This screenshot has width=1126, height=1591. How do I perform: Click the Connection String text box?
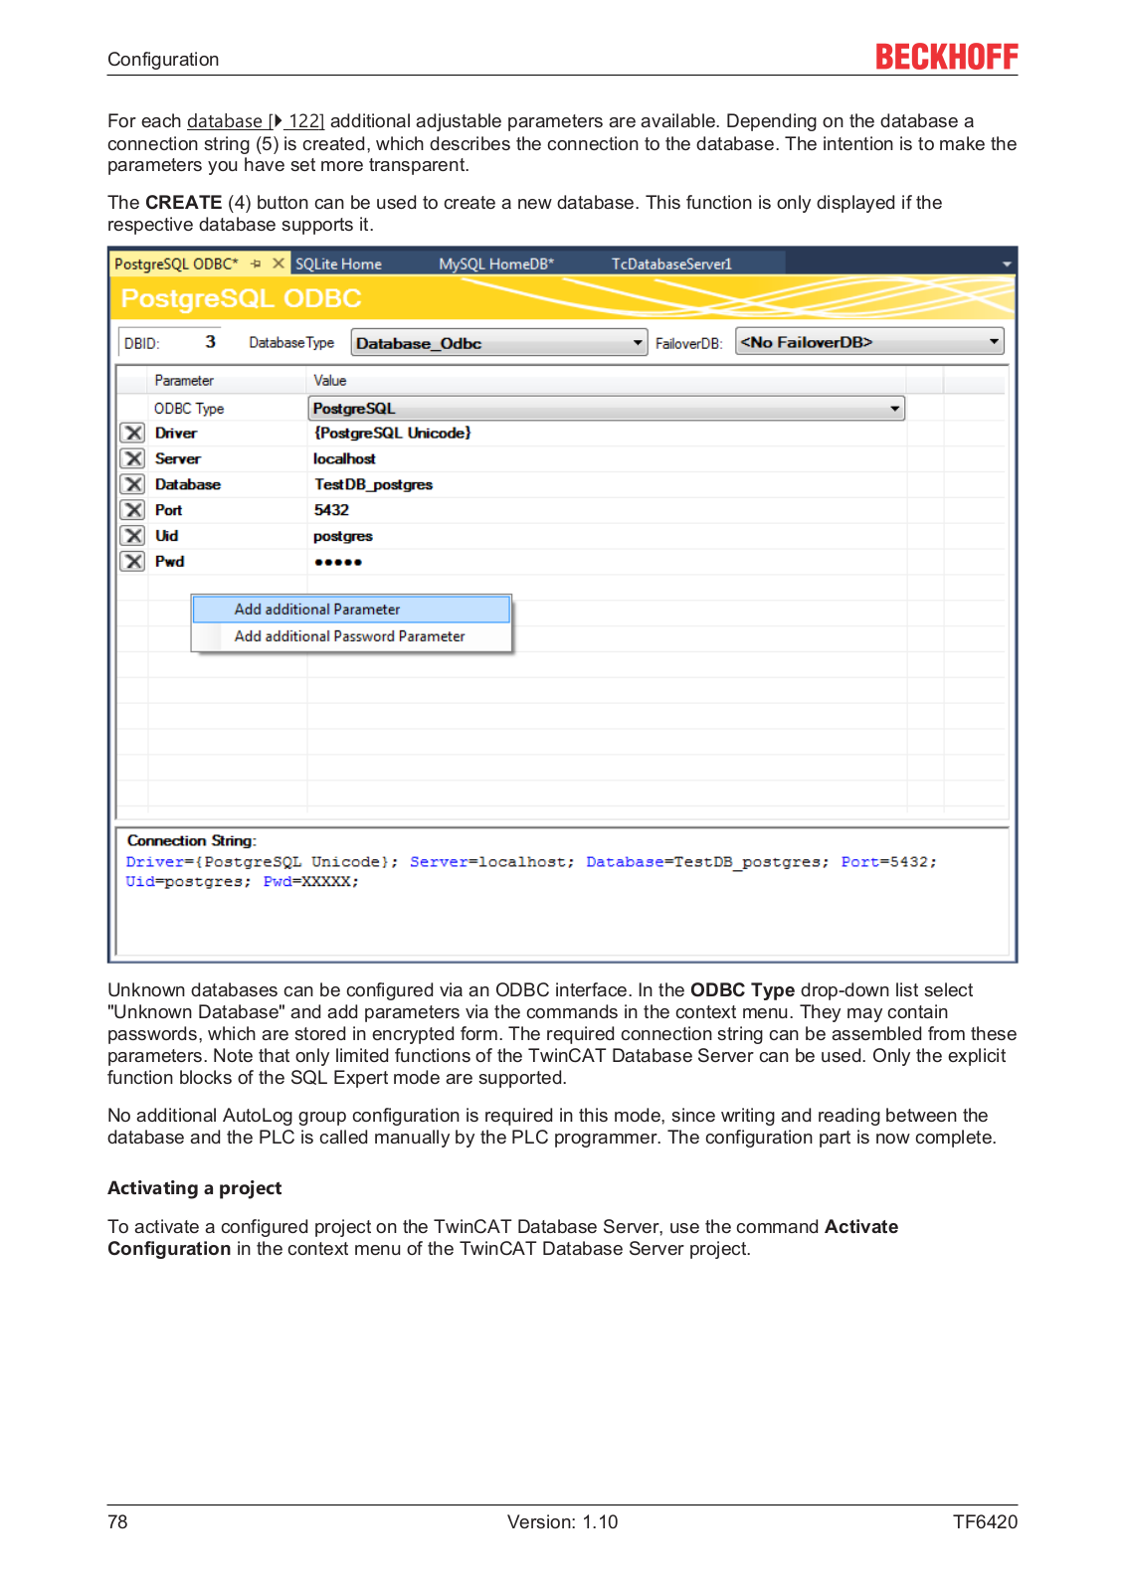[x=562, y=891]
